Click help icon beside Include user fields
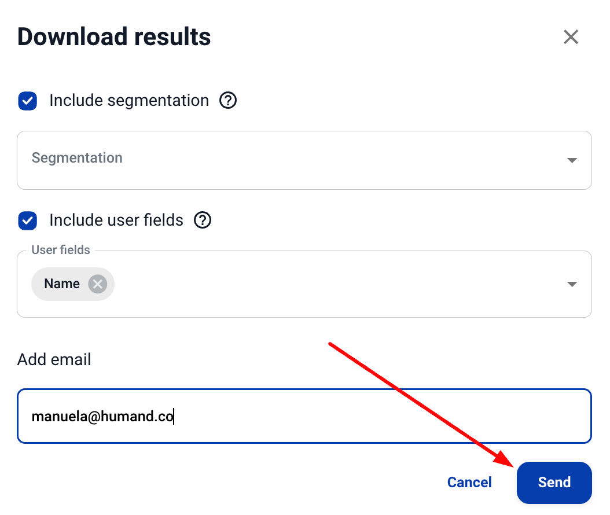Viewport: 610px width, 515px height. [x=203, y=220]
